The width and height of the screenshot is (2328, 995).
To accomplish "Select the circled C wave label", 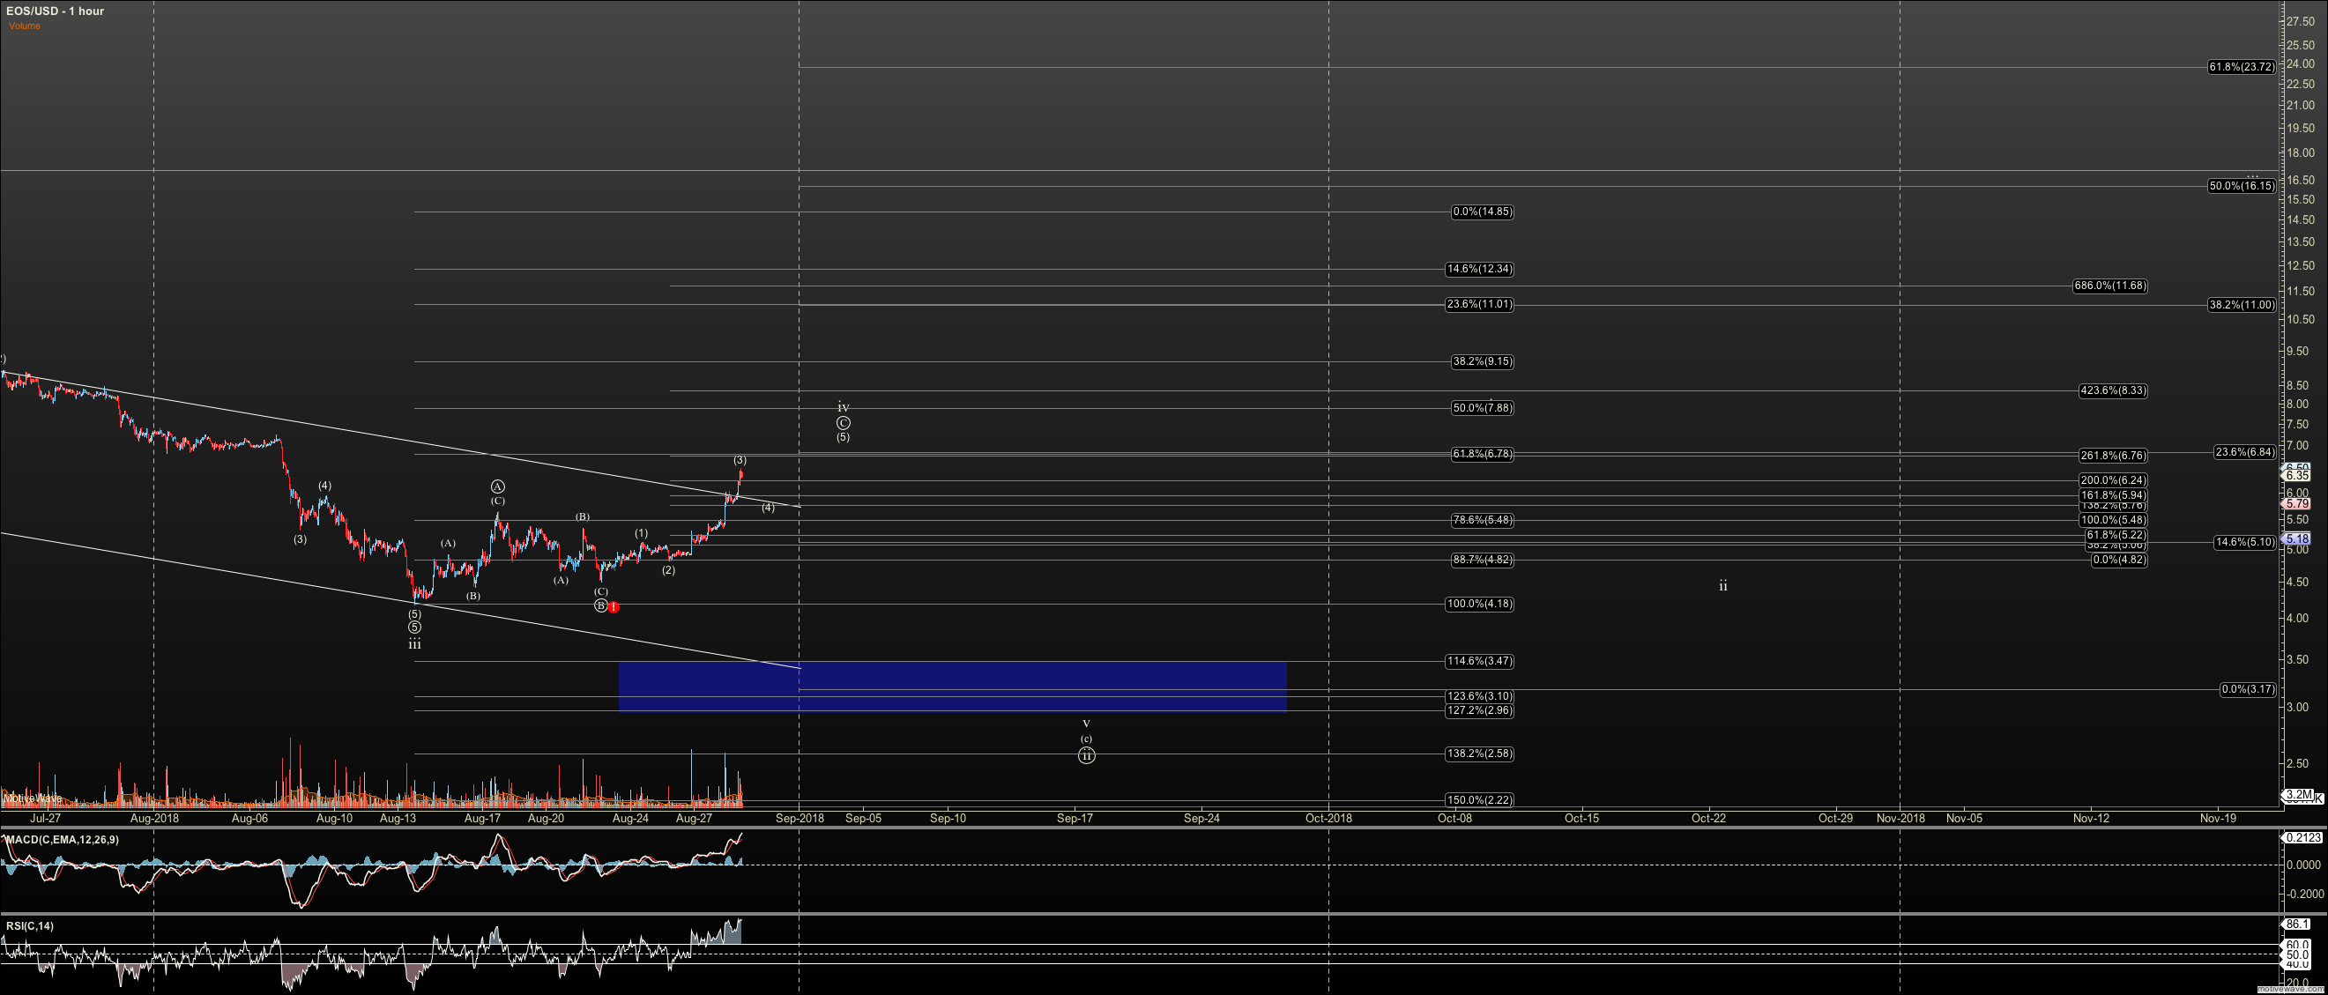I will [x=844, y=422].
